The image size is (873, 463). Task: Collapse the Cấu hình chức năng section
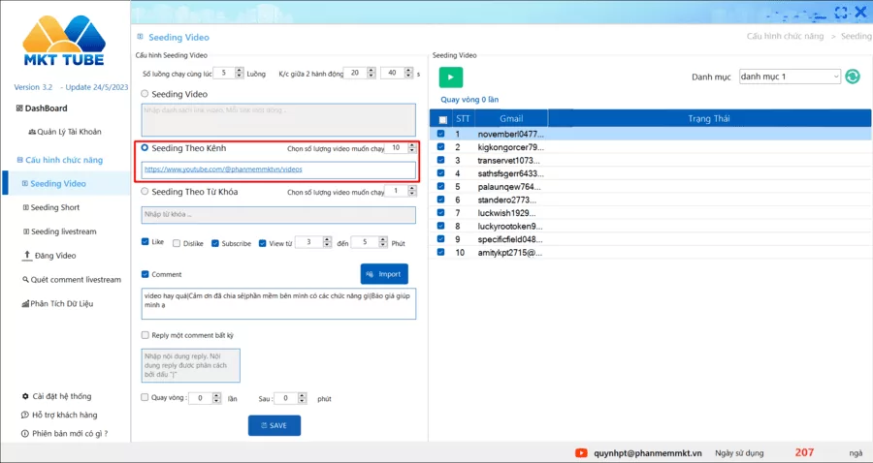pyautogui.click(x=60, y=160)
